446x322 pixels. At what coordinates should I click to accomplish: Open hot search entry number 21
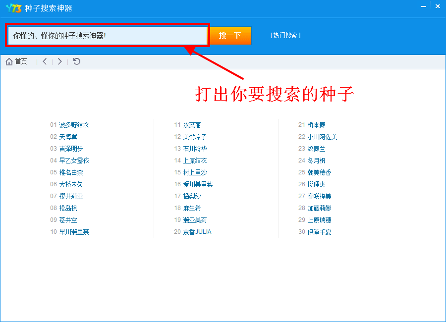(316, 125)
